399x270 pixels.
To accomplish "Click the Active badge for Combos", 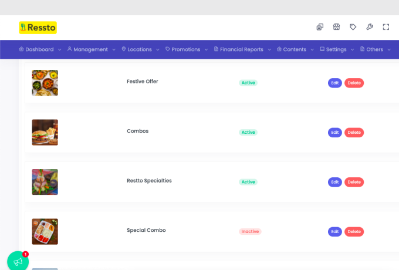I will coord(248,132).
